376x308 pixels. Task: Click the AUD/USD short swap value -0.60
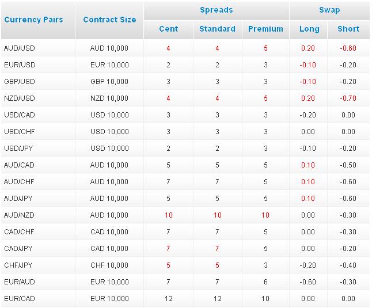point(348,48)
